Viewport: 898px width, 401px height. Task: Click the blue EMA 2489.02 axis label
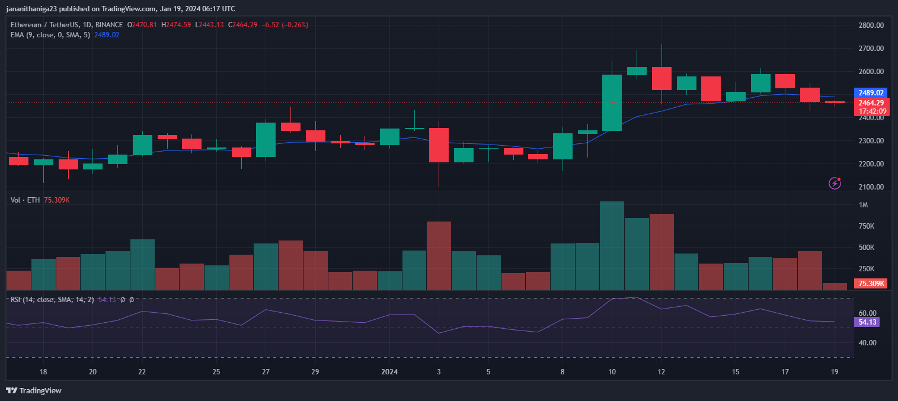pos(870,93)
